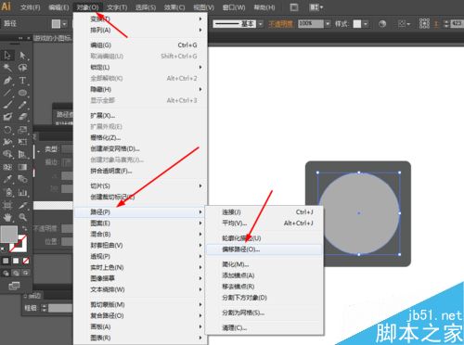Screen dimensions: 464x345
Task: Choose the Hand tool
Action: point(7,217)
